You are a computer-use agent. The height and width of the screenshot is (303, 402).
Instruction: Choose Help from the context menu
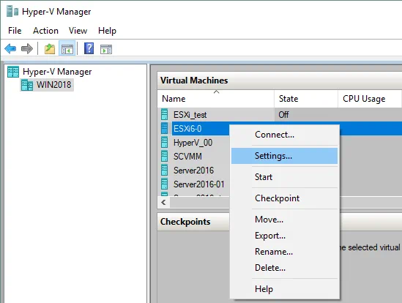click(284, 289)
